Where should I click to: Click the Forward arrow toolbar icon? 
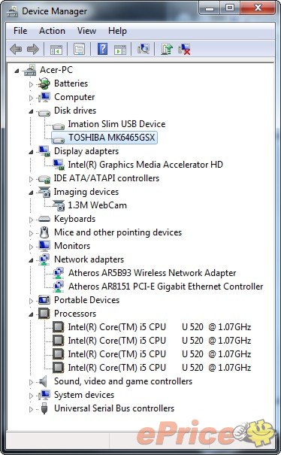coord(33,49)
